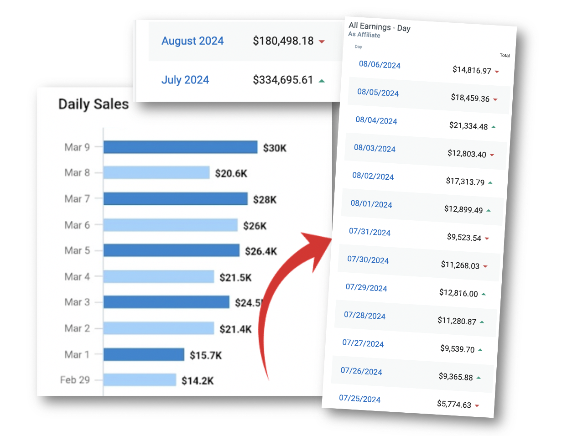Click the green trend arrow next to $12,816.00

(x=484, y=294)
